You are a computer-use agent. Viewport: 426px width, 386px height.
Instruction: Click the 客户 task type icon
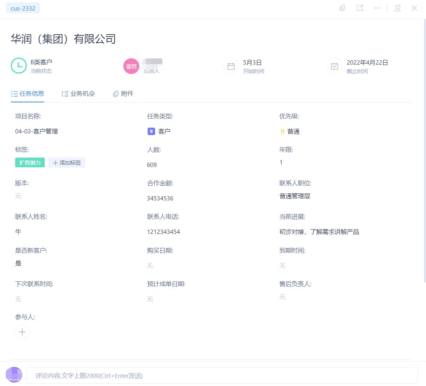[x=151, y=132]
